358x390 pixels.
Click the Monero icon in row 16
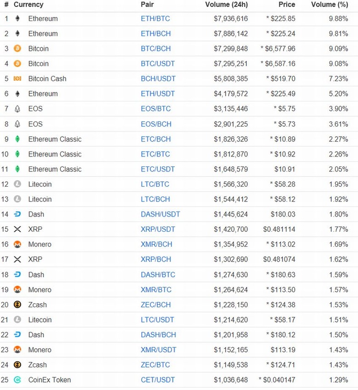pyautogui.click(x=17, y=245)
